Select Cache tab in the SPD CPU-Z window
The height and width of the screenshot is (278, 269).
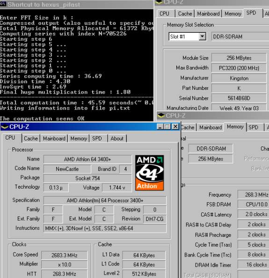pyautogui.click(x=185, y=14)
